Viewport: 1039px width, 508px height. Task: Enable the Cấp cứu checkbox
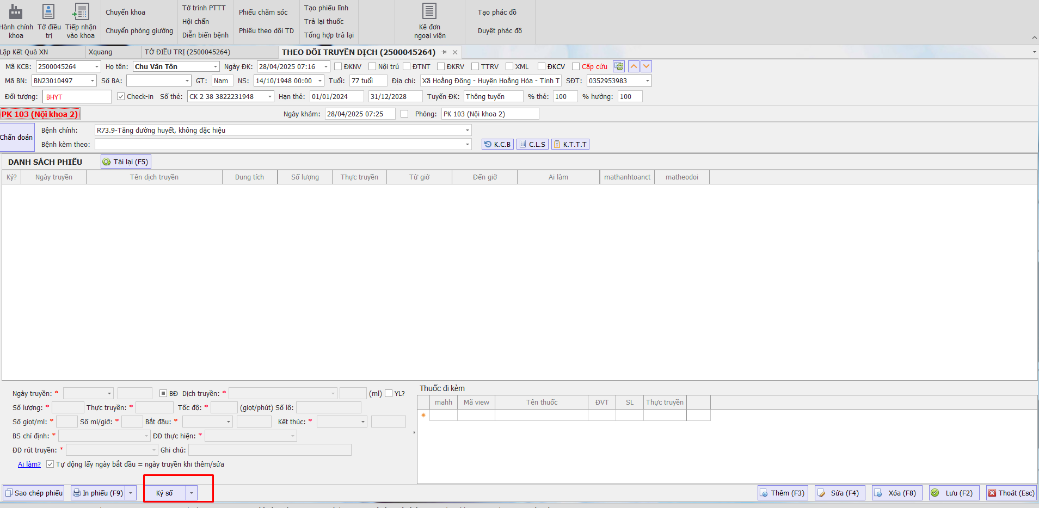(576, 67)
